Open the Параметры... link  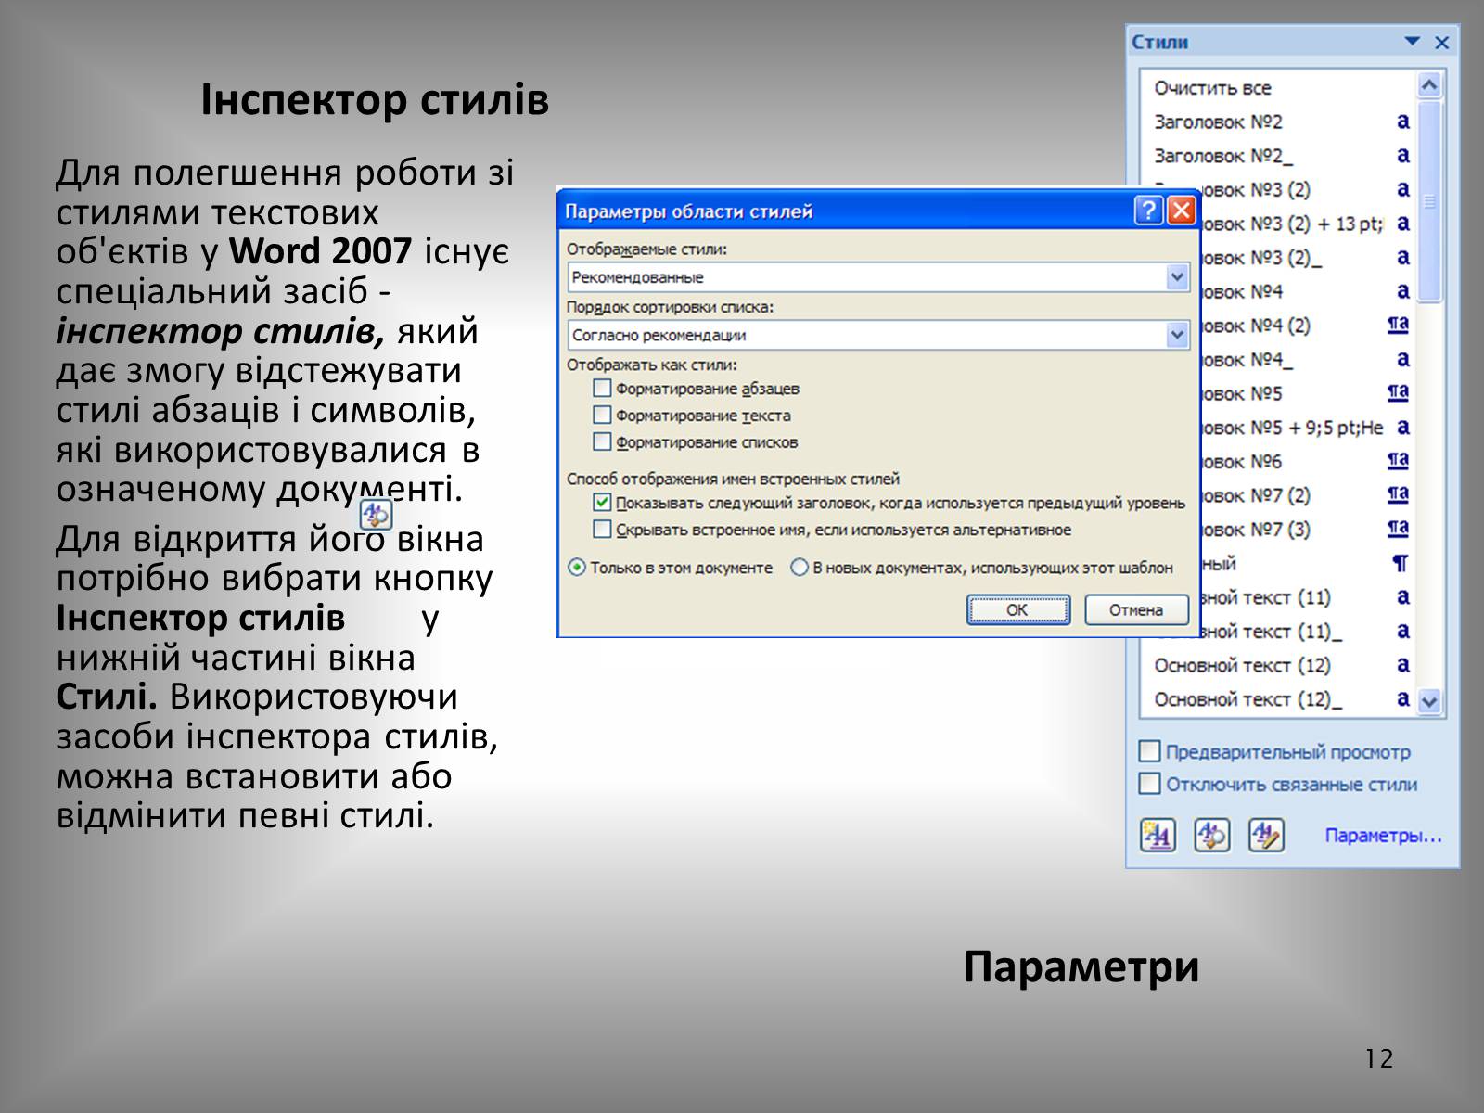click(1383, 836)
